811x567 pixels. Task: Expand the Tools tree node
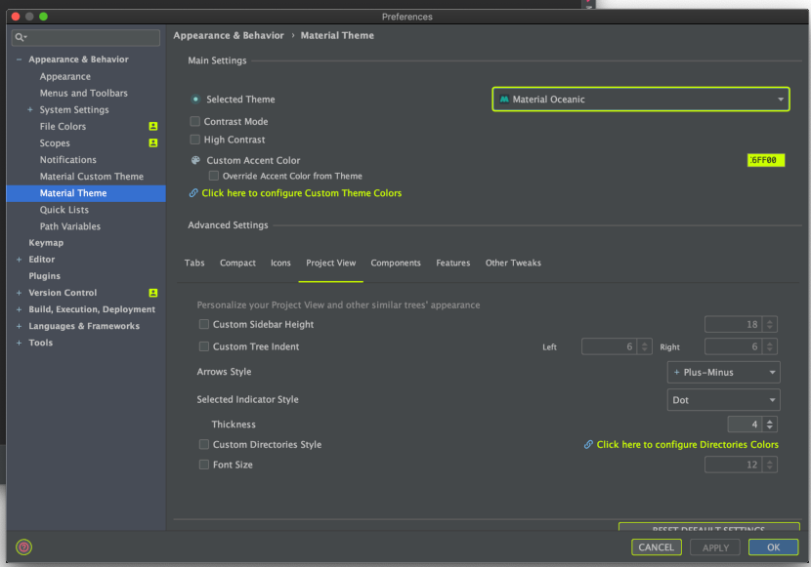pos(20,343)
